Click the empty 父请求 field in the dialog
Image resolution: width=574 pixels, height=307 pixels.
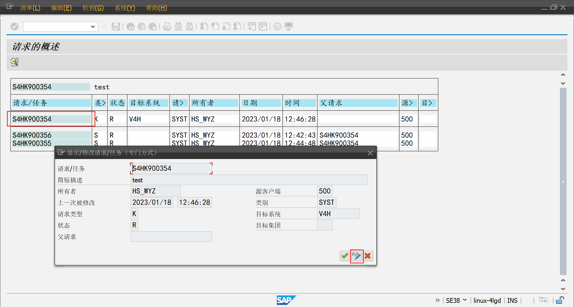coord(171,236)
